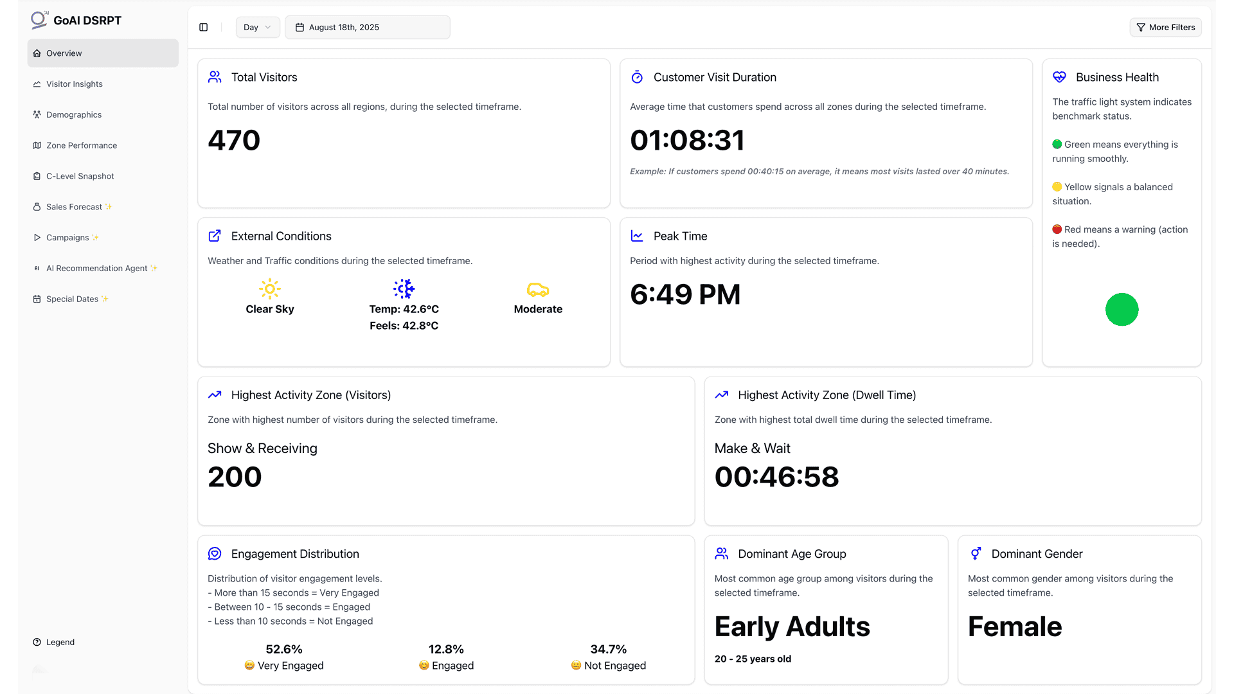Click the Overview home icon
The image size is (1234, 694).
tap(37, 53)
